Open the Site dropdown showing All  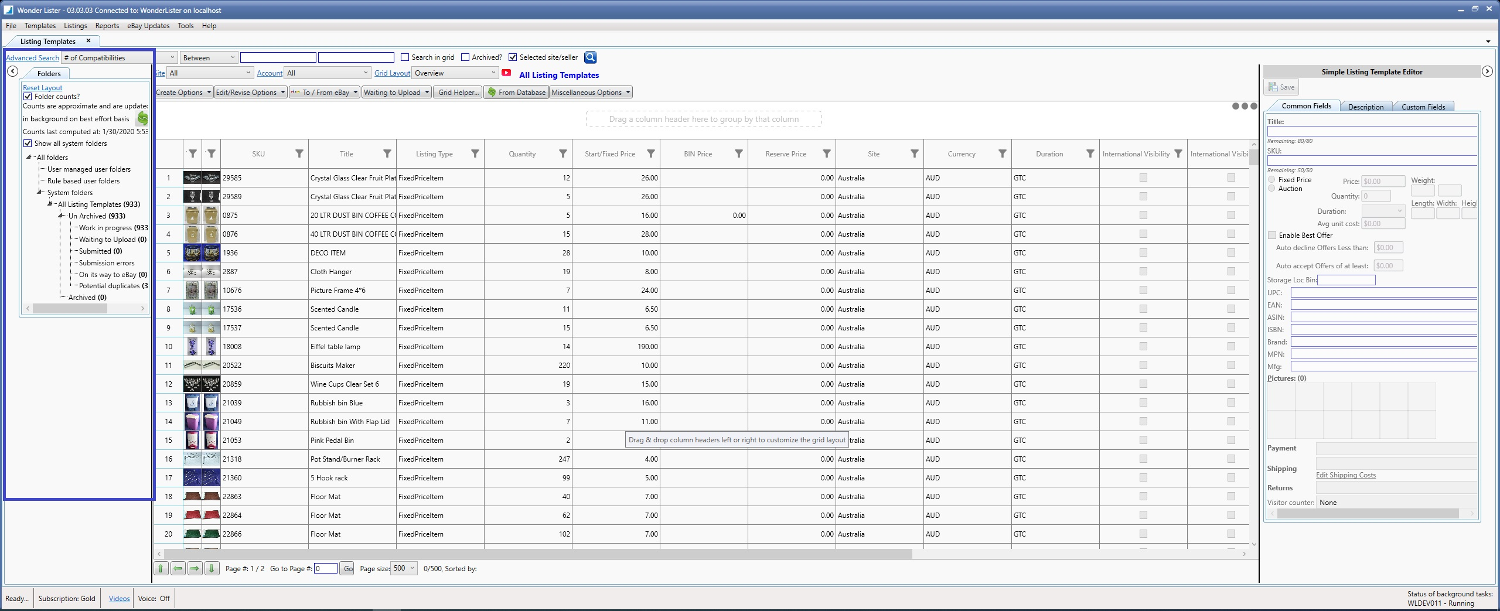pos(210,73)
